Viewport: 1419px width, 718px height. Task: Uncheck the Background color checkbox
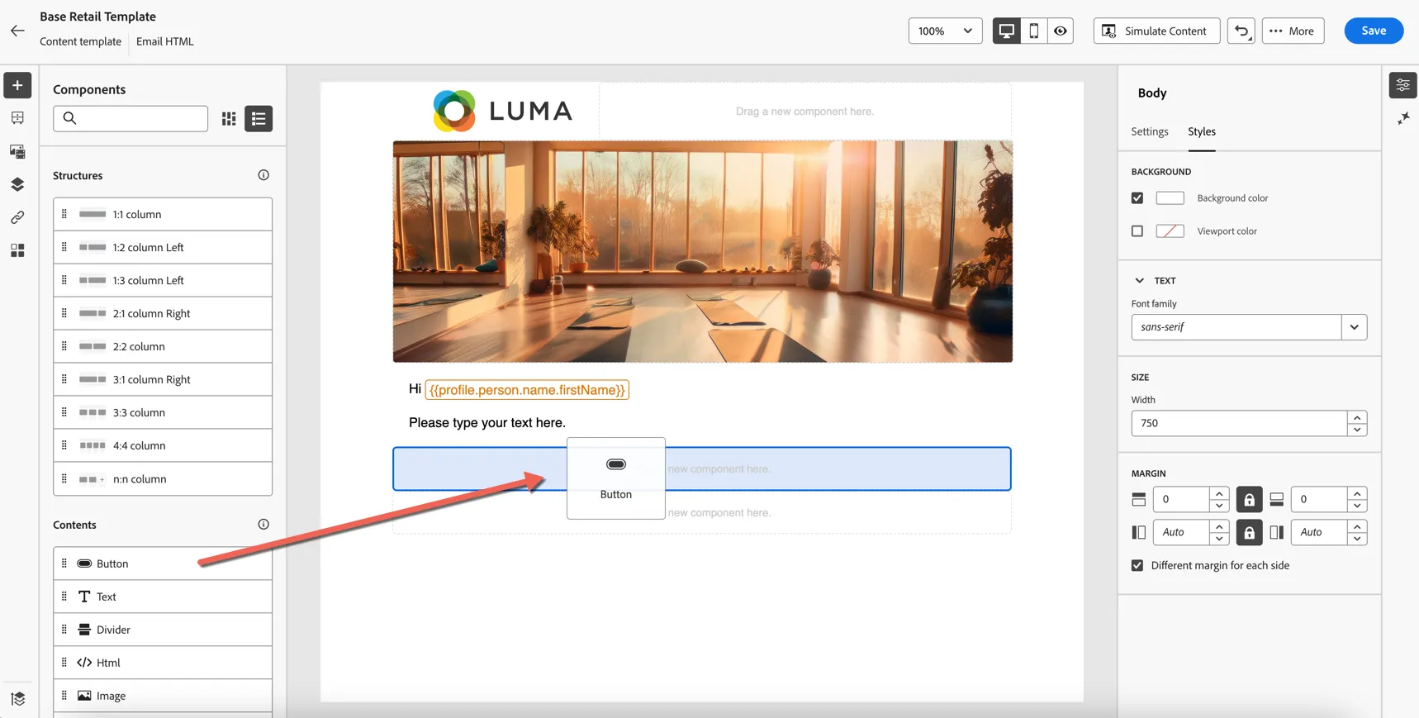click(1137, 198)
